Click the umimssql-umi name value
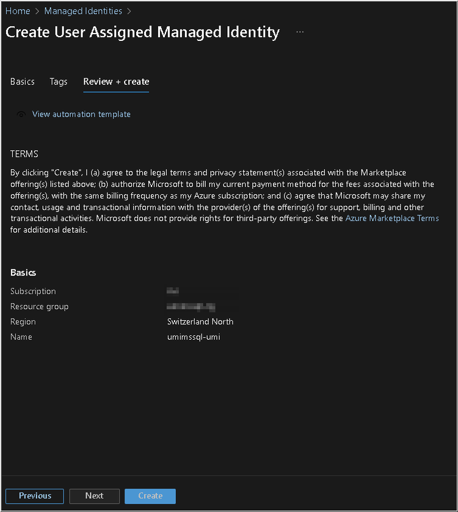458x512 pixels. pyautogui.click(x=194, y=337)
